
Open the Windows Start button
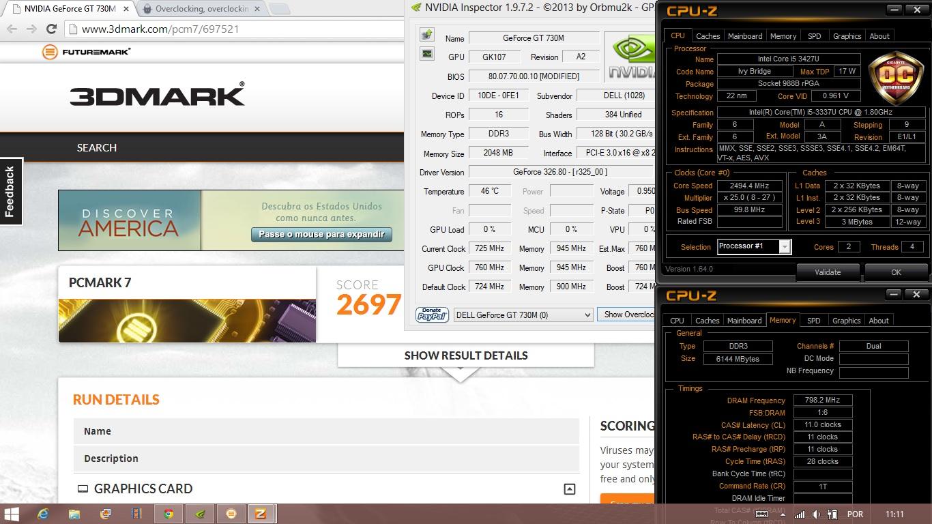[12, 514]
